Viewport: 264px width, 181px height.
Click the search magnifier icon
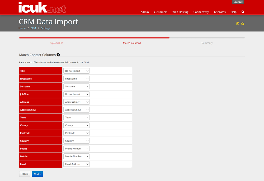243,12
